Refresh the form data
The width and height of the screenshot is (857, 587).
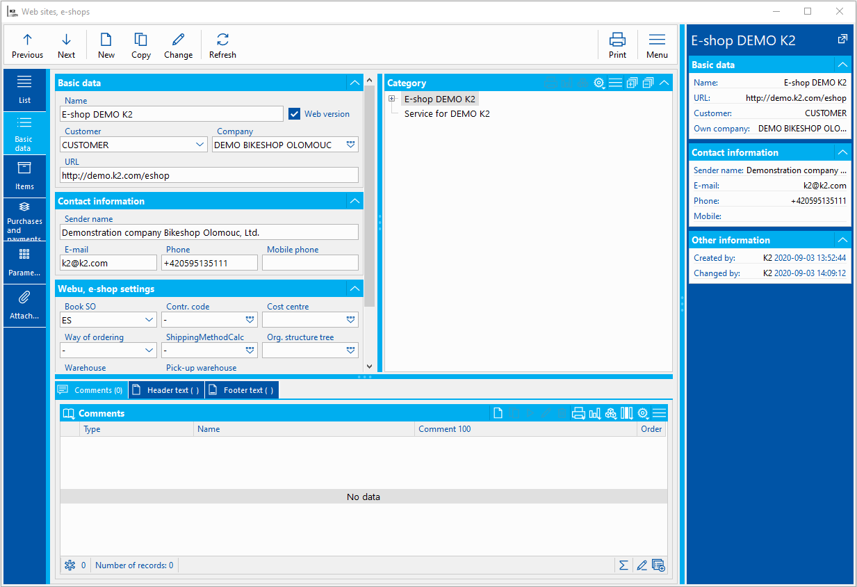click(222, 45)
